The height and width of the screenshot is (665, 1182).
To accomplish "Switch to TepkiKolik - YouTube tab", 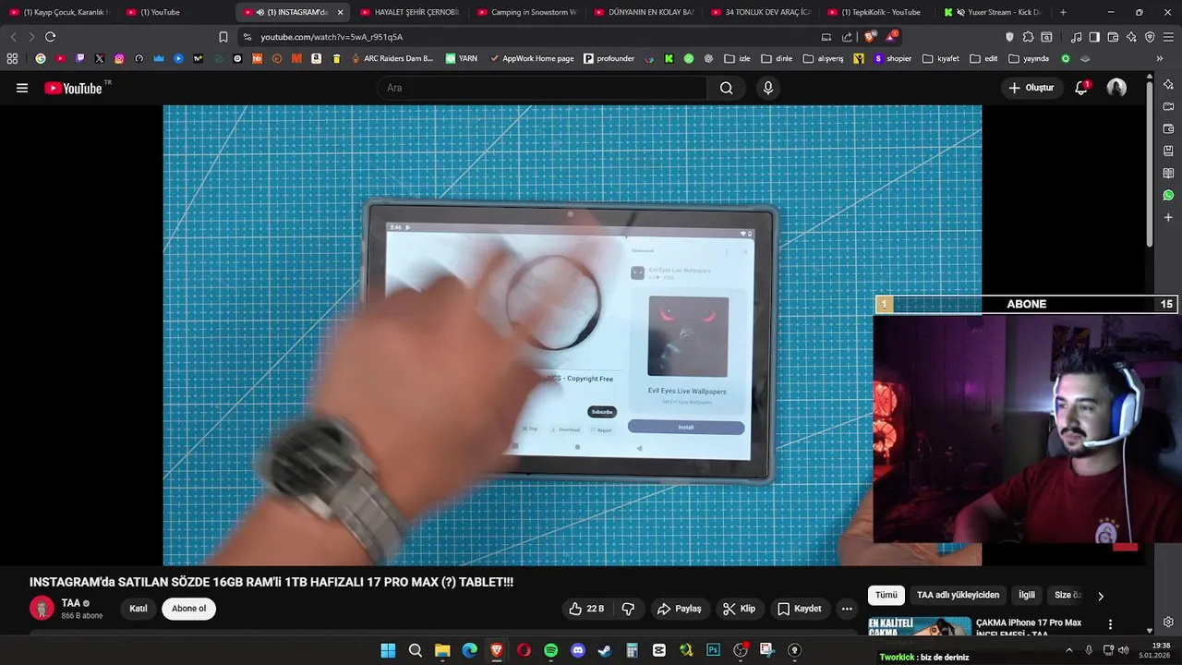I will coord(878,12).
